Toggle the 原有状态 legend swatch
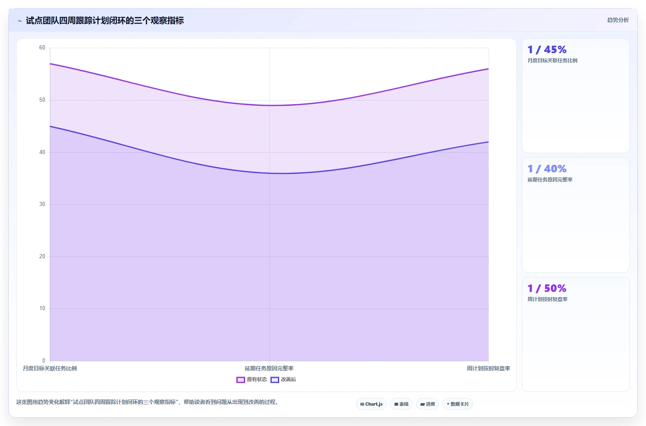Viewport: 646px width, 426px height. click(241, 380)
